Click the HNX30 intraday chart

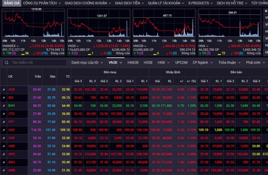(x=164, y=24)
